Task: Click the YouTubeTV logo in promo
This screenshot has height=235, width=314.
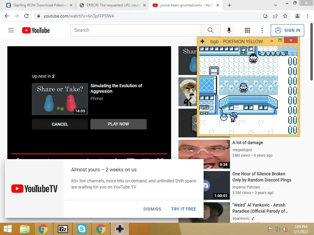Action: (34, 188)
